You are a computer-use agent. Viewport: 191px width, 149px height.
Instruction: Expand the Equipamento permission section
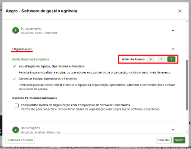click(x=173, y=31)
